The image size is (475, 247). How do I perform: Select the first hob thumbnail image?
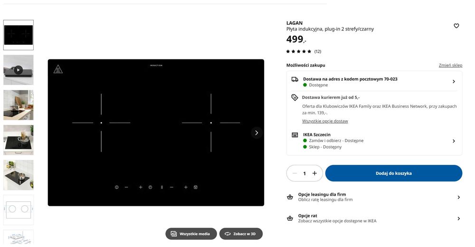click(x=19, y=35)
